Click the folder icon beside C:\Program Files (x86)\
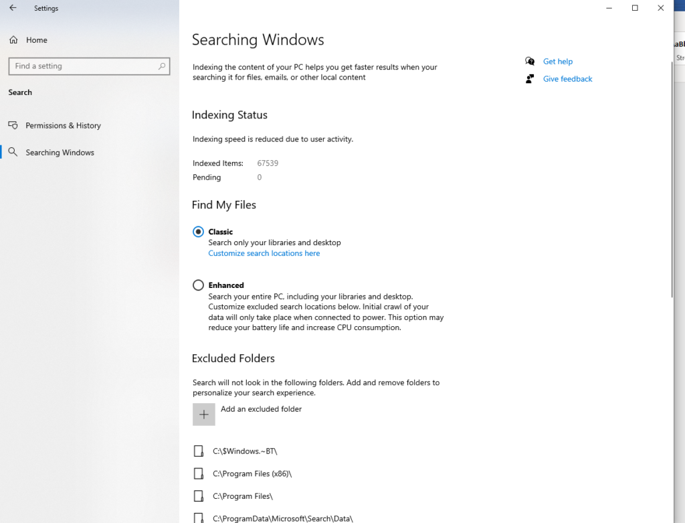Screen dimensions: 685x523 (199, 473)
